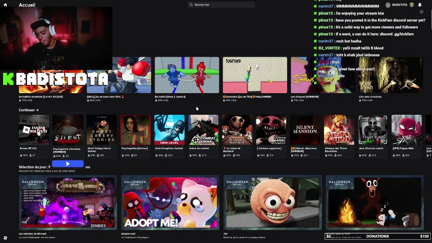Open the campfire Halloween spotlight card
Screen dimensions: 432x243
tap(375, 202)
